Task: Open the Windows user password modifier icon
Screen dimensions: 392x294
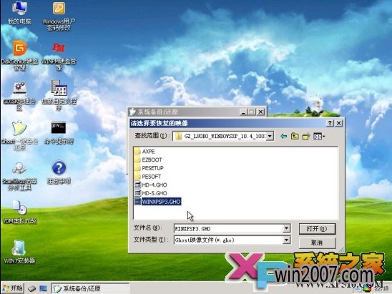Action: click(x=59, y=16)
